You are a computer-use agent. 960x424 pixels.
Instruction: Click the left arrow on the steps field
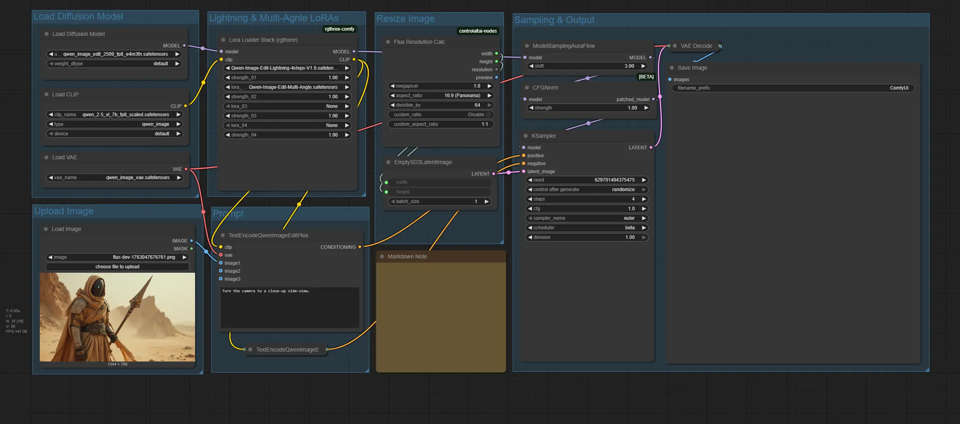530,199
